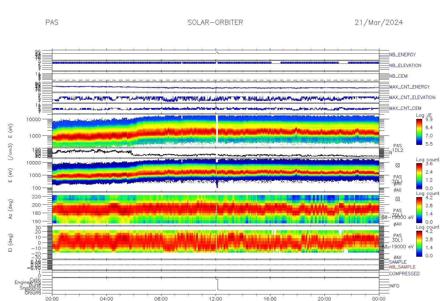Screen dimensions: 447x301
Task: Click the color bar beside the elevation panel
Action: click(419, 243)
